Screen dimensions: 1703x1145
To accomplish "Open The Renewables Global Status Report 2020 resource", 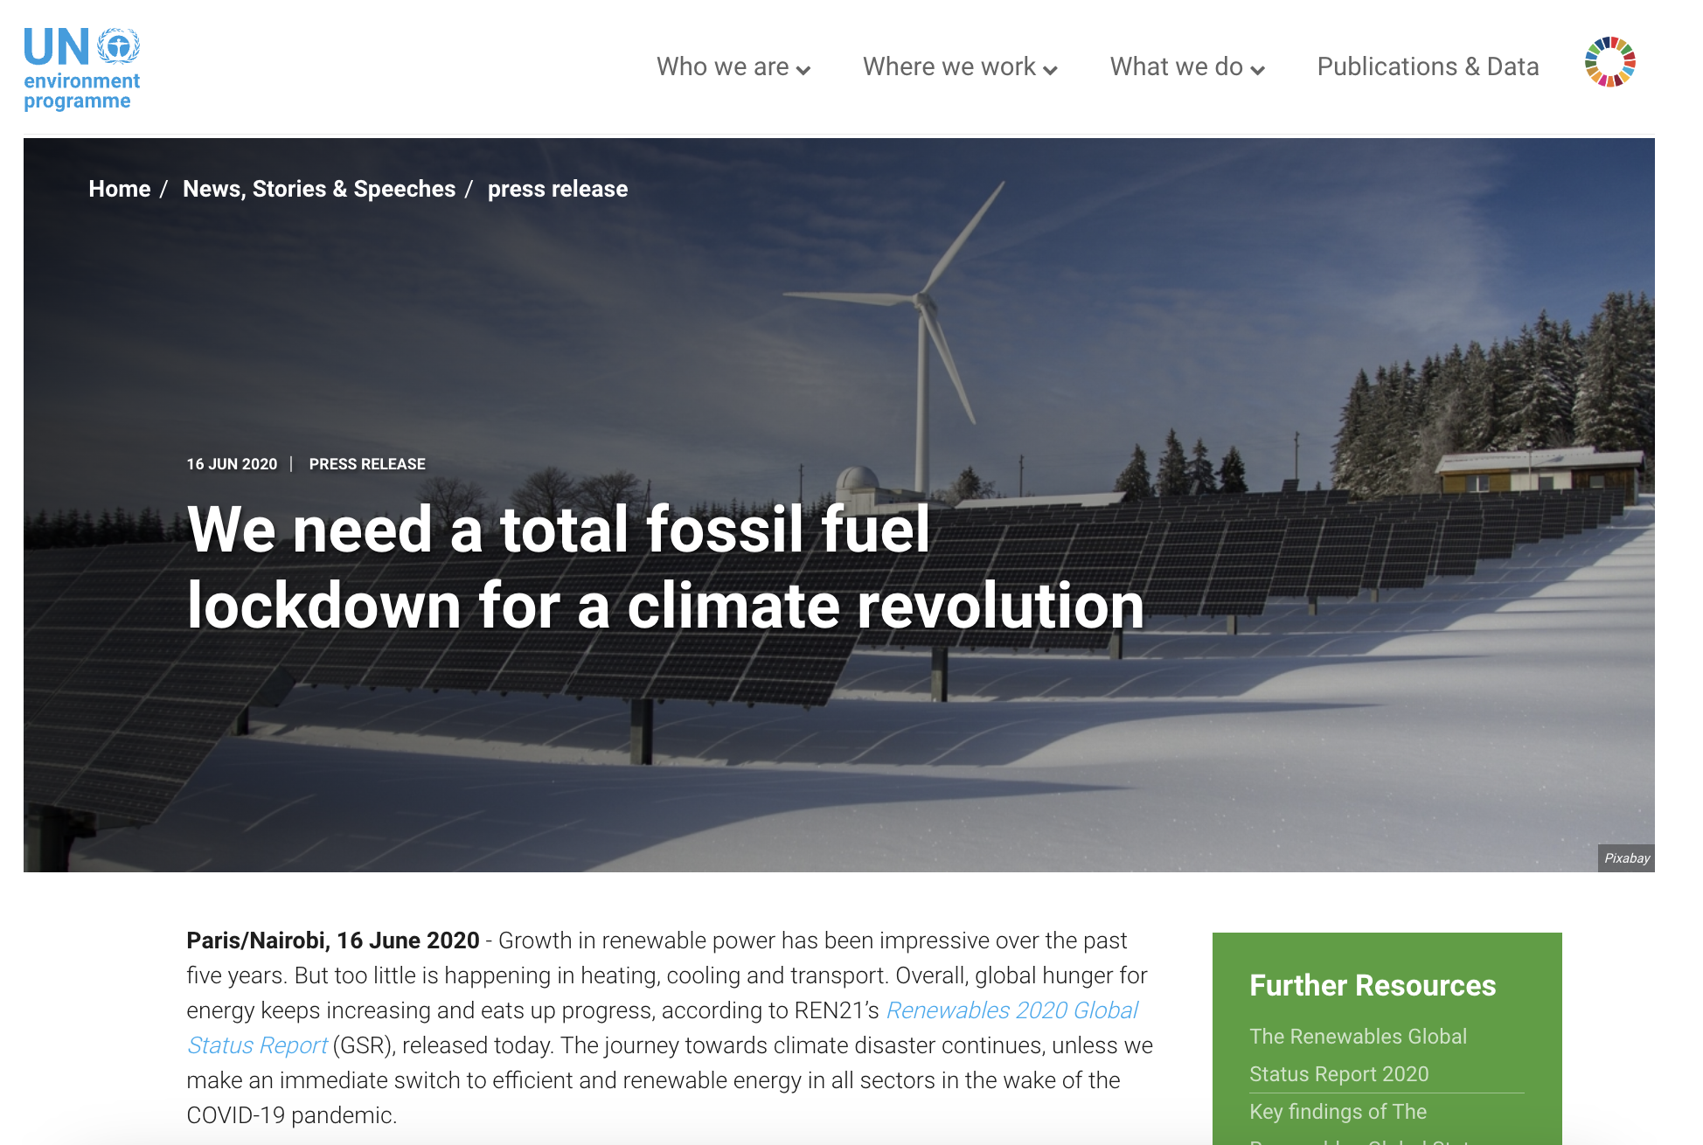I will 1358,1055.
